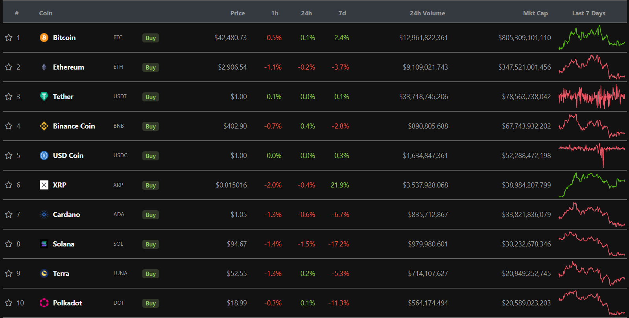Click the Binance Coin logo icon
This screenshot has height=318, width=629.
44,126
